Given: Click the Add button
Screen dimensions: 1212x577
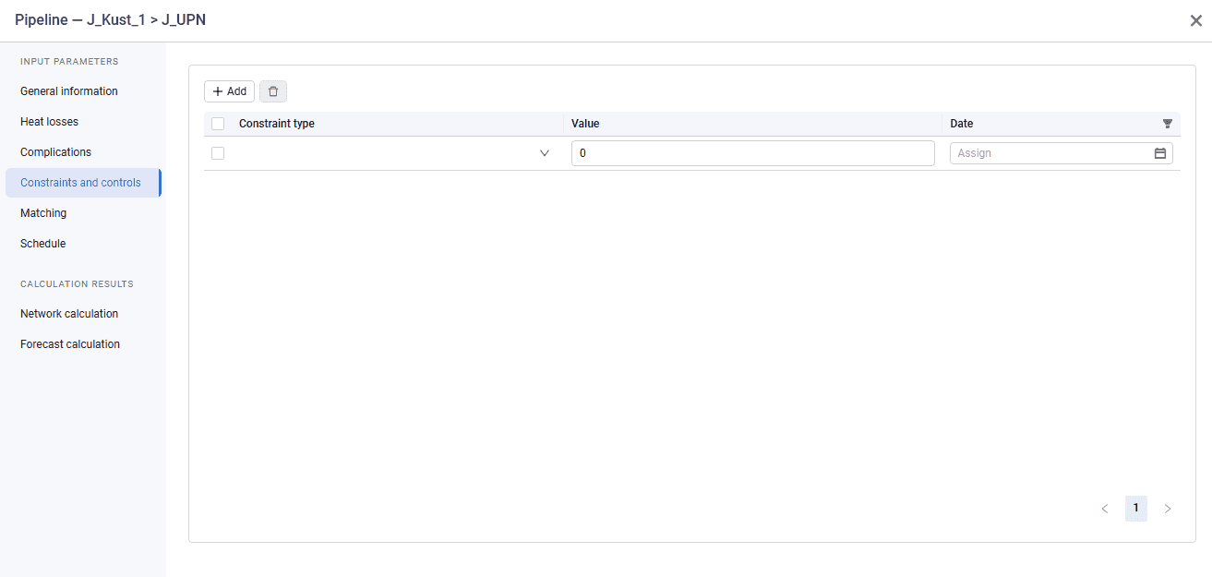Looking at the screenshot, I should pyautogui.click(x=229, y=91).
